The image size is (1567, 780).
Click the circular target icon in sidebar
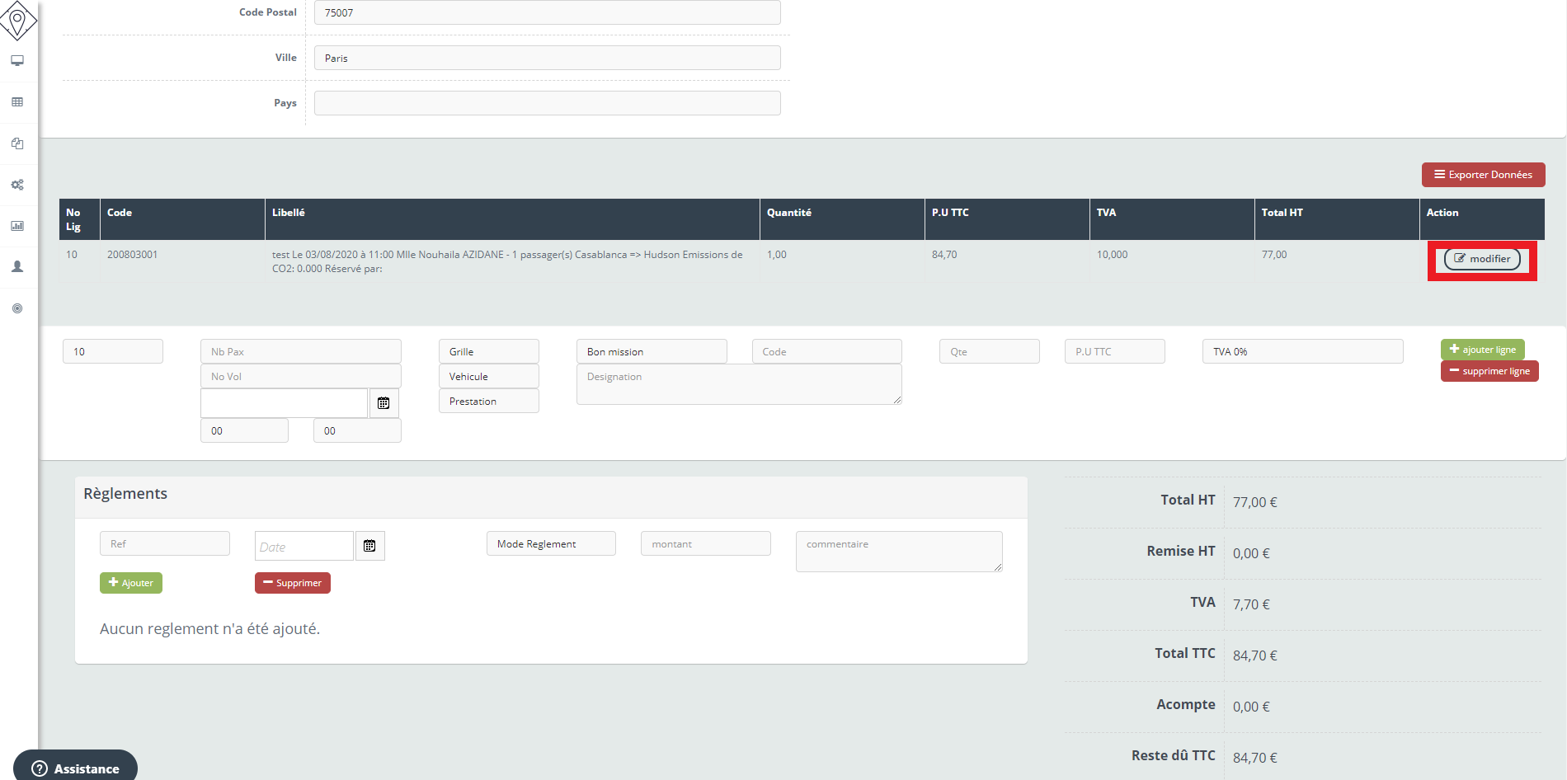coord(17,308)
